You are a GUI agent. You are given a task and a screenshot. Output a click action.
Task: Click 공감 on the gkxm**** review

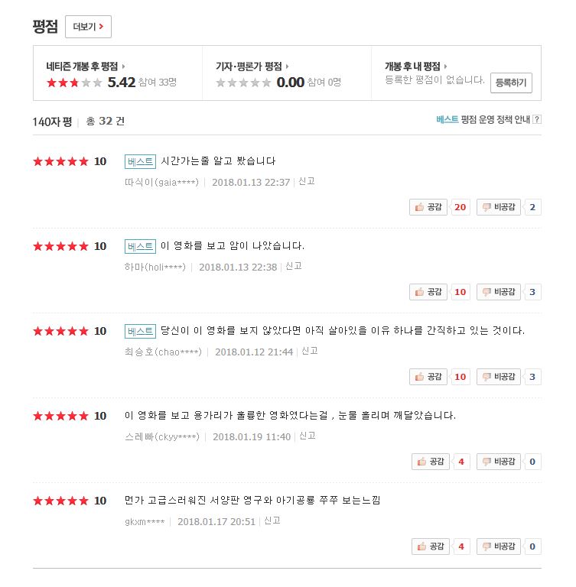point(430,546)
